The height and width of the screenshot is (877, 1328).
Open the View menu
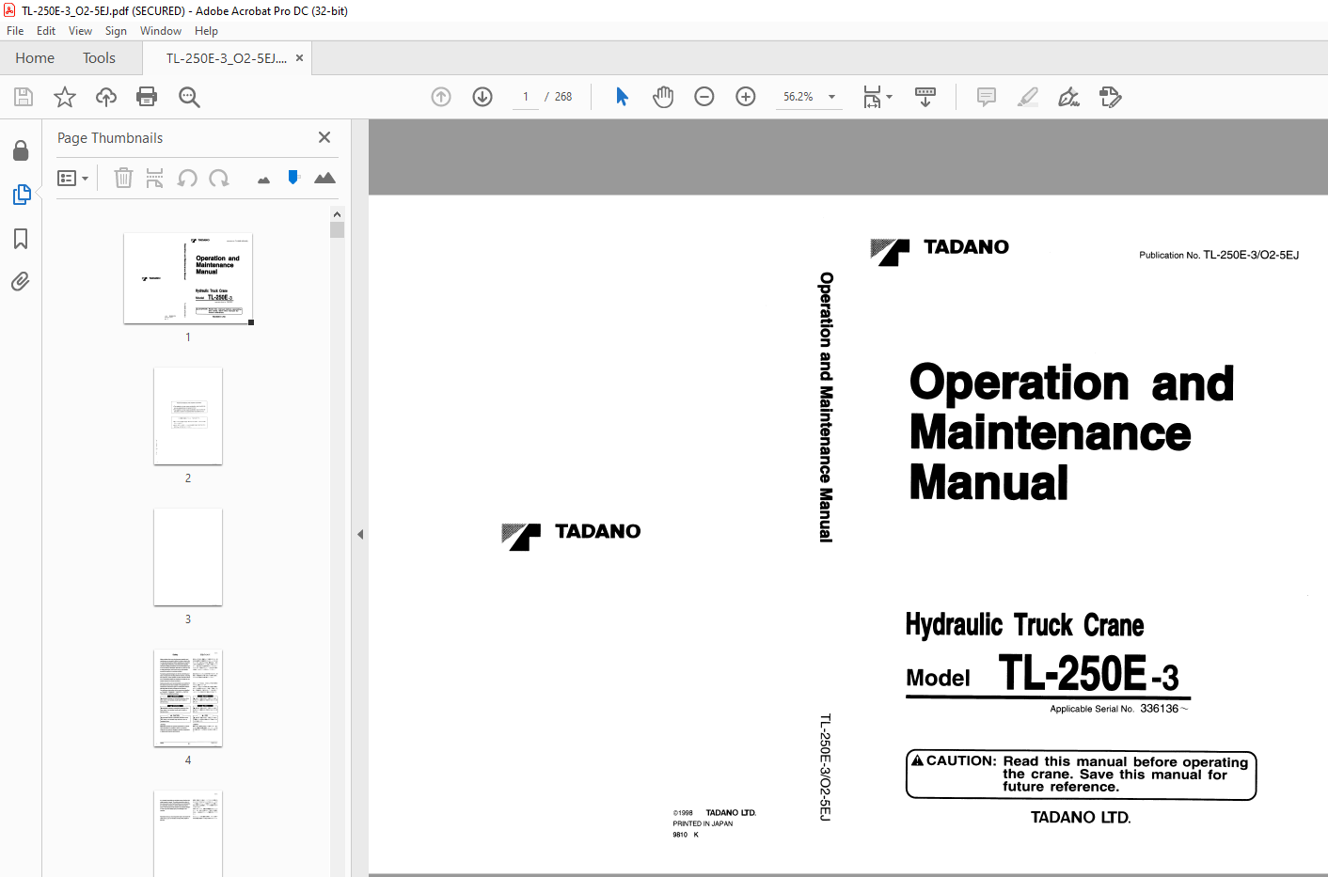click(80, 31)
